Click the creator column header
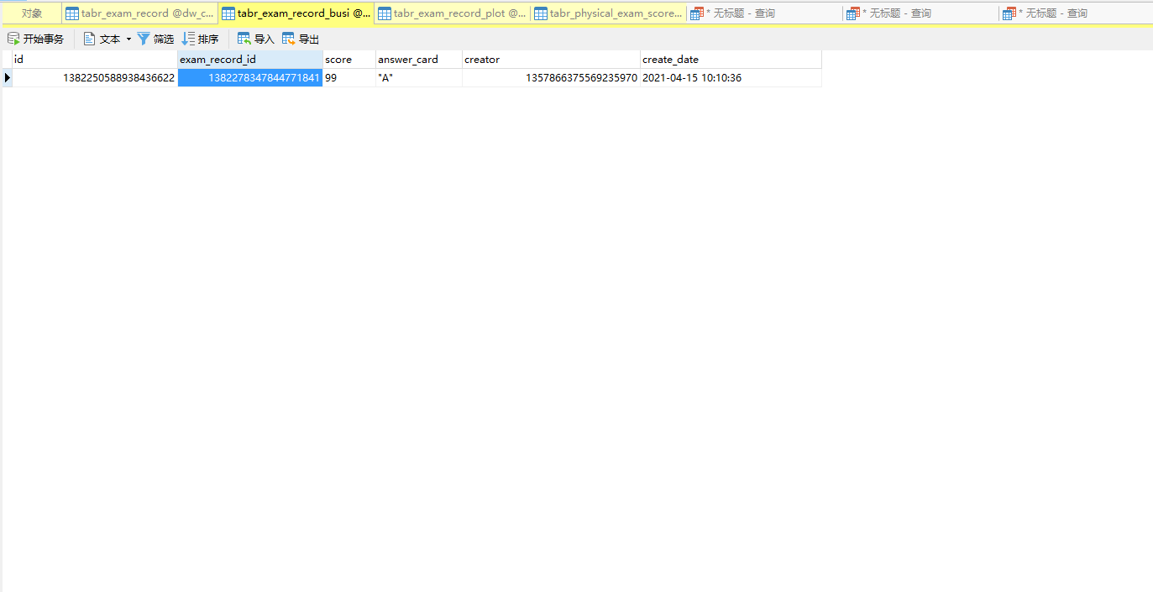Image resolution: width=1153 pixels, height=592 pixels. (551, 60)
